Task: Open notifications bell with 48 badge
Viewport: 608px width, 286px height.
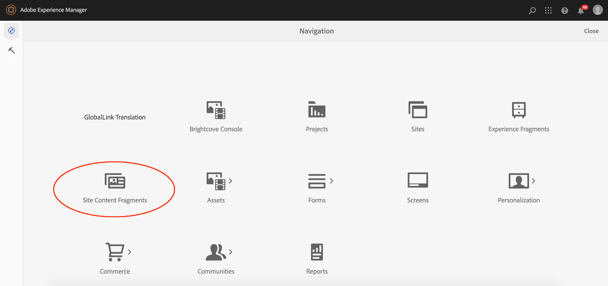Action: point(581,10)
